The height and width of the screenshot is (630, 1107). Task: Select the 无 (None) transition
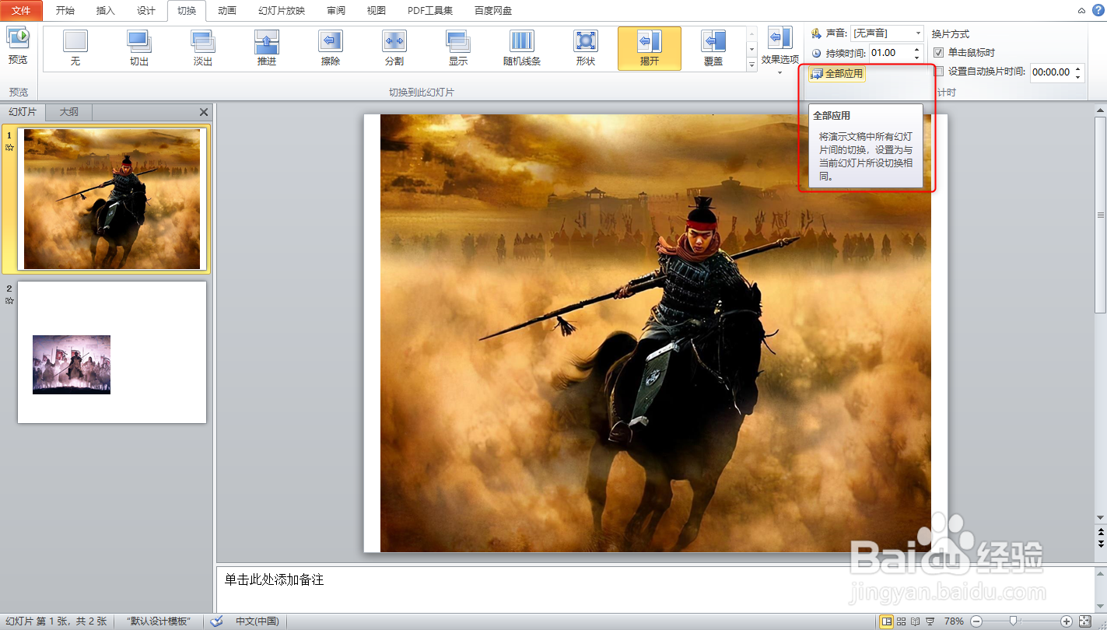(75, 48)
